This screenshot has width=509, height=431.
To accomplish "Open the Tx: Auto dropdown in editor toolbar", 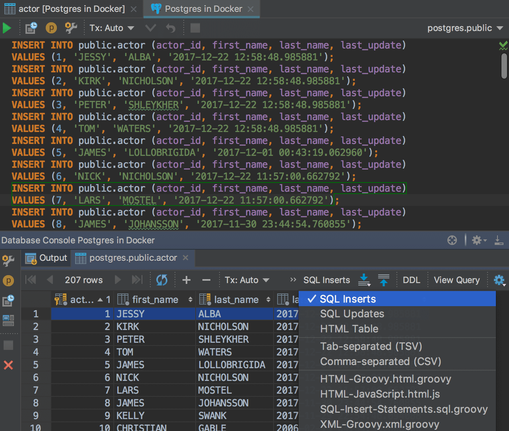I will [x=112, y=28].
